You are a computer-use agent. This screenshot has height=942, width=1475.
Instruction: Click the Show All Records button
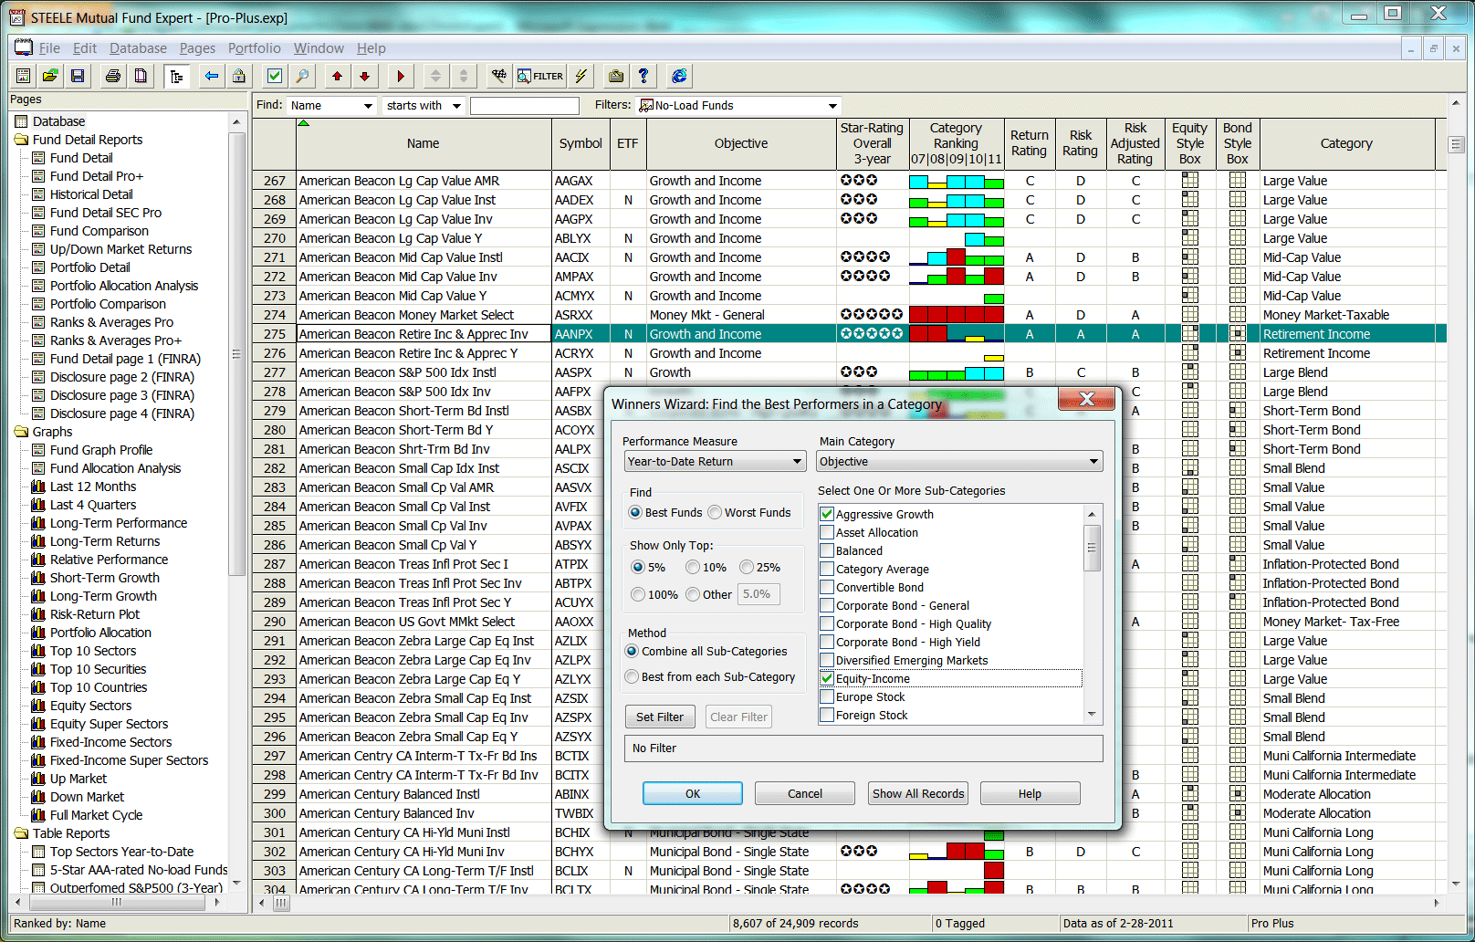click(918, 793)
